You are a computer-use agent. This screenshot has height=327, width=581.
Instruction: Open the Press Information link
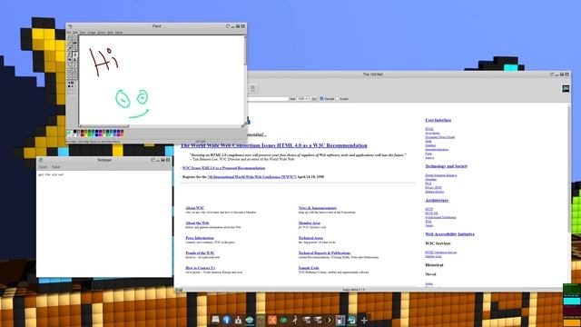pyautogui.click(x=200, y=238)
